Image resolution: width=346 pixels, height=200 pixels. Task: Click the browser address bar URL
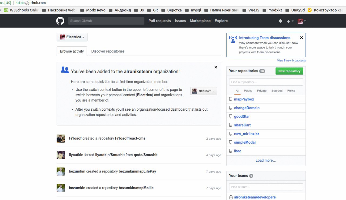(31, 3)
